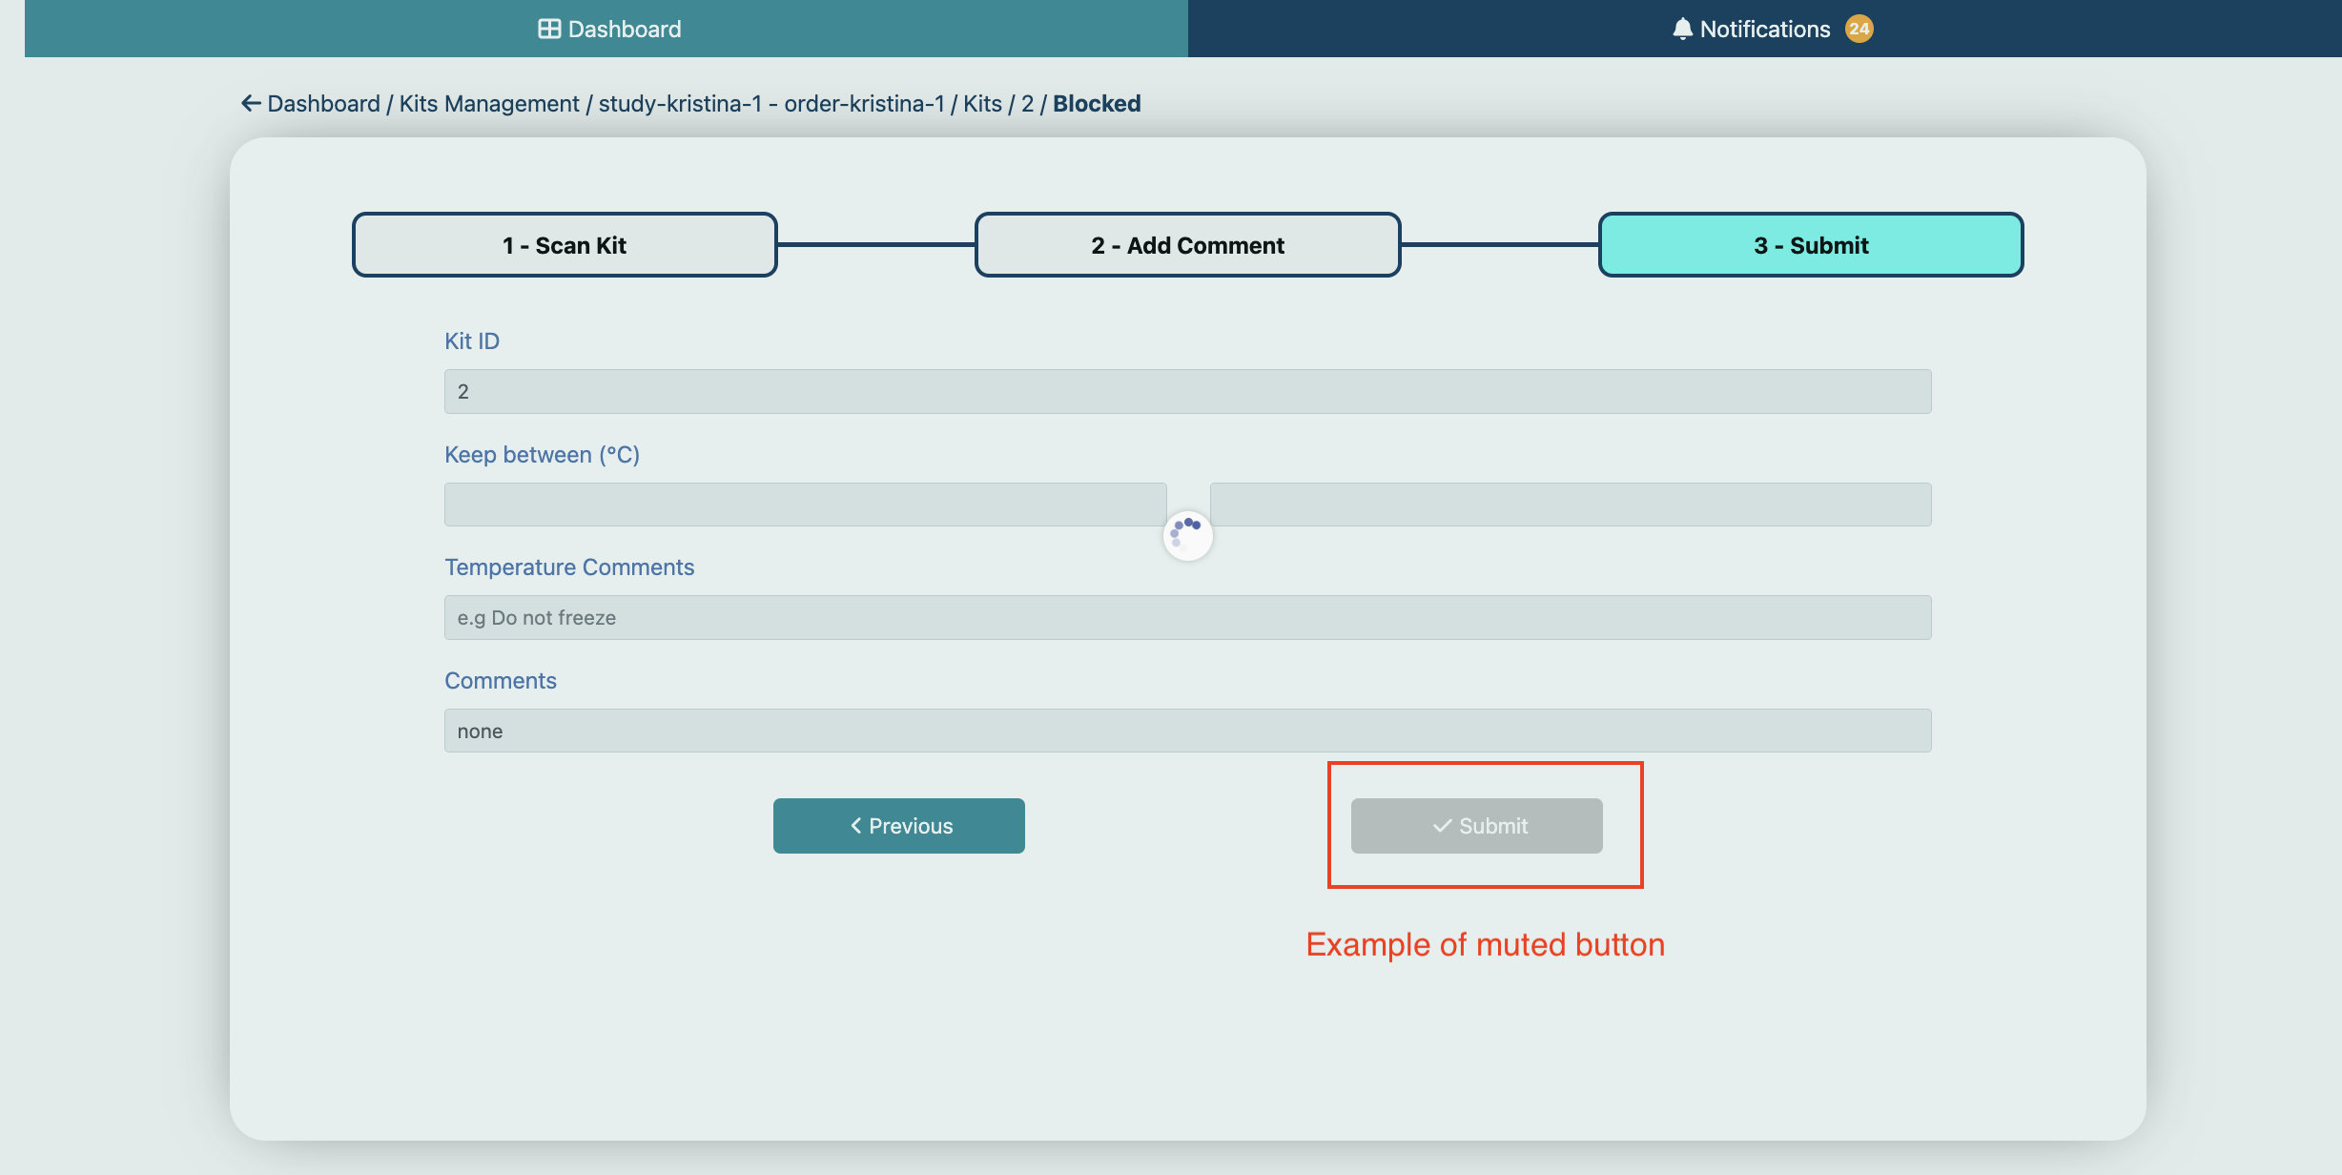Click the Previous button

pyautogui.click(x=899, y=826)
